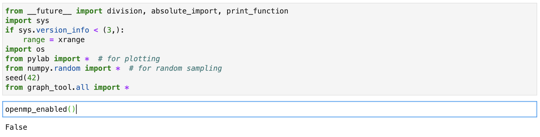This screenshot has width=540, height=137.
Task: Click the 'graph_tool.all' module name
Action: (58, 87)
